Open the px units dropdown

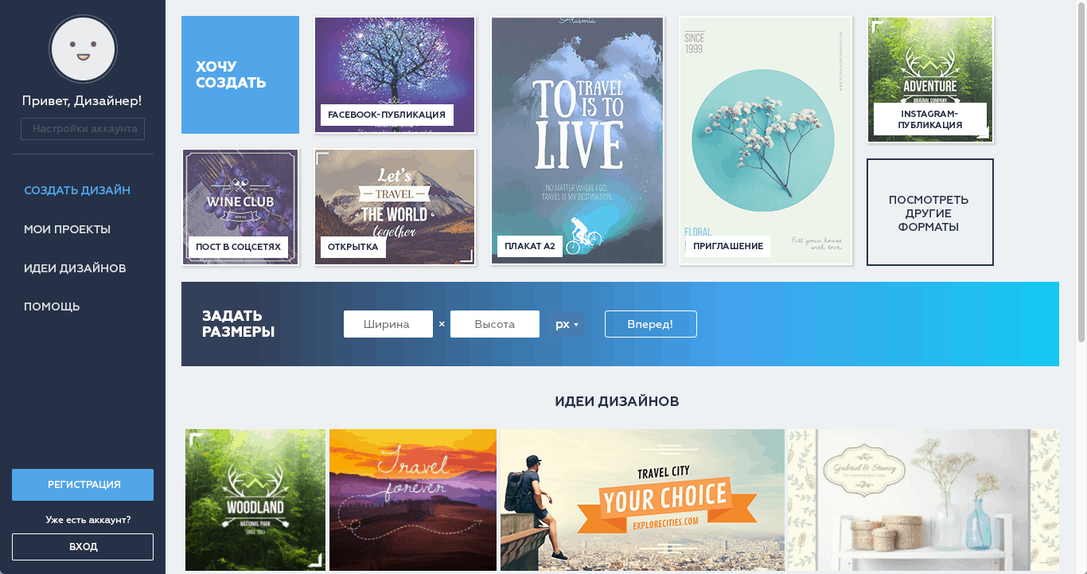[x=566, y=324]
